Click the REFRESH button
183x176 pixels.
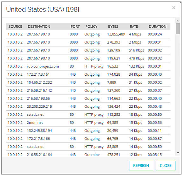click(141, 165)
